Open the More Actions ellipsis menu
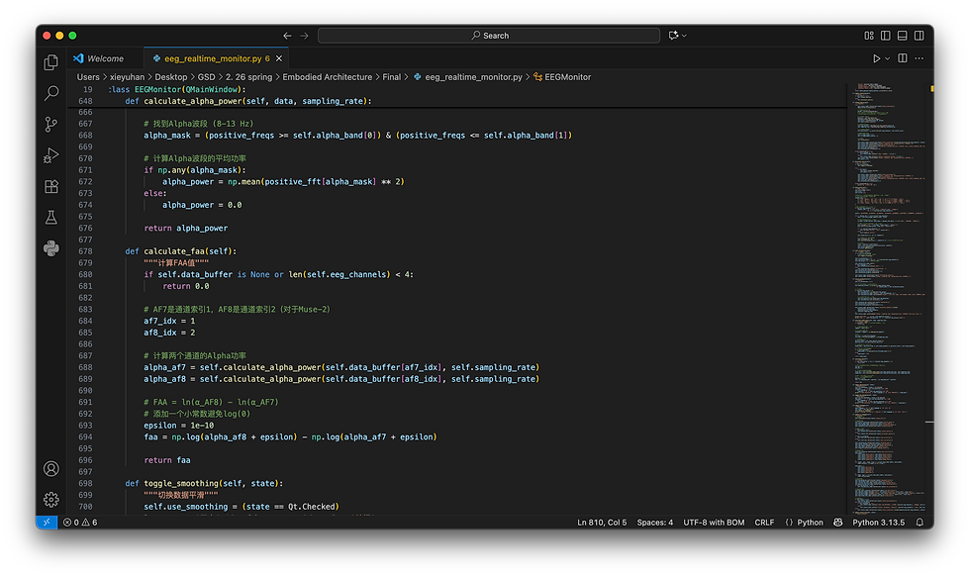This screenshot has height=577, width=970. tap(920, 58)
